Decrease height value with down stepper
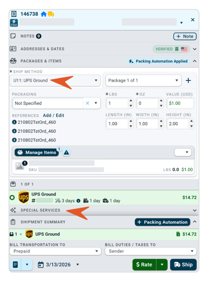 pos(191,126)
